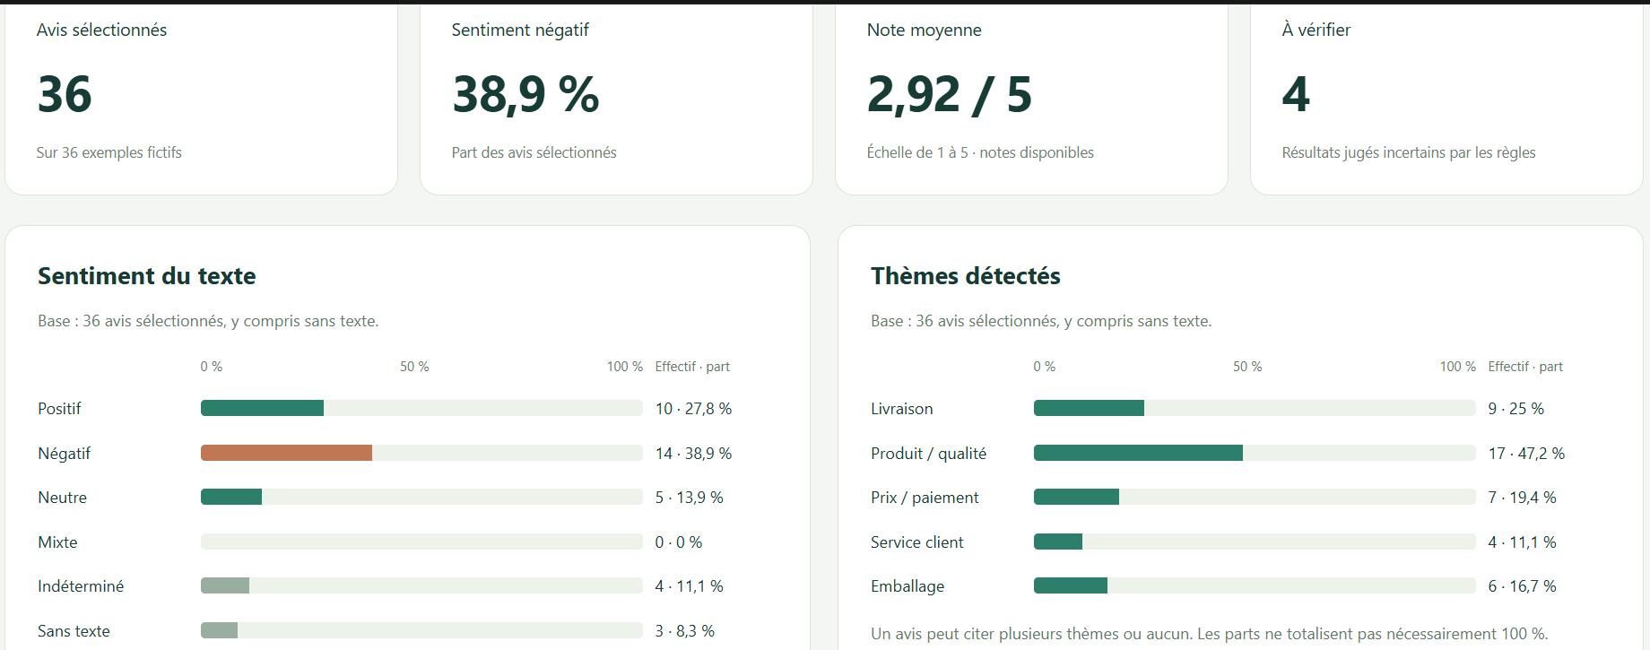The image size is (1650, 650).
Task: Click the Livraison theme bar
Action: click(1089, 408)
